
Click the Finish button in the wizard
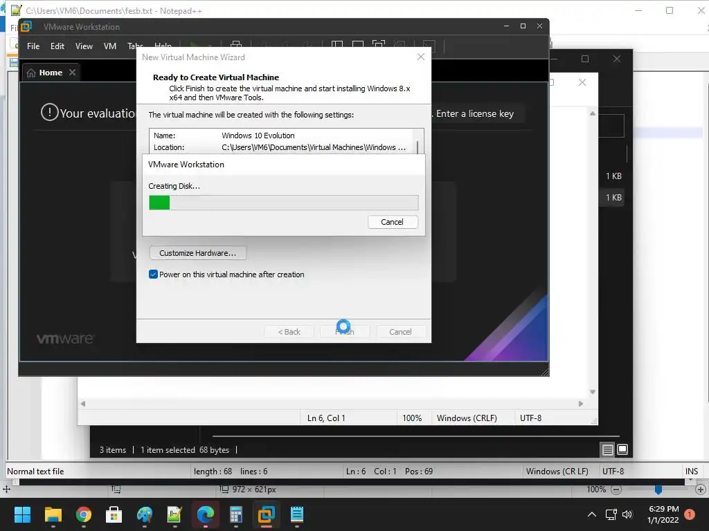click(x=345, y=332)
